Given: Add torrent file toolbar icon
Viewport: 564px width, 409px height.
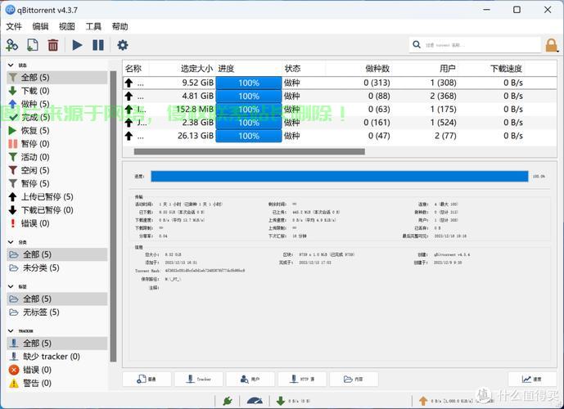Looking at the screenshot, I should pyautogui.click(x=33, y=45).
